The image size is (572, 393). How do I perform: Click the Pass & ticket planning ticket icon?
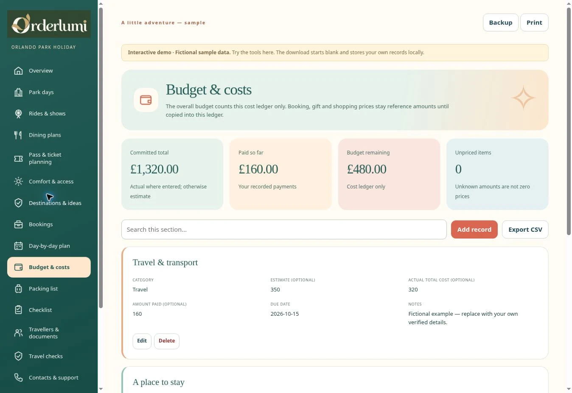click(18, 158)
